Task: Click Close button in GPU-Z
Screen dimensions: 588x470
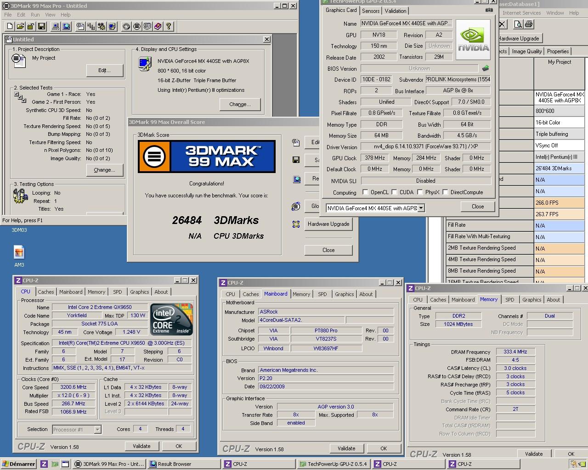Action: pyautogui.click(x=478, y=207)
